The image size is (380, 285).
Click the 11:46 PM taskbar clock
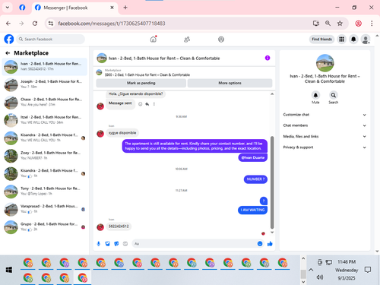(x=347, y=262)
